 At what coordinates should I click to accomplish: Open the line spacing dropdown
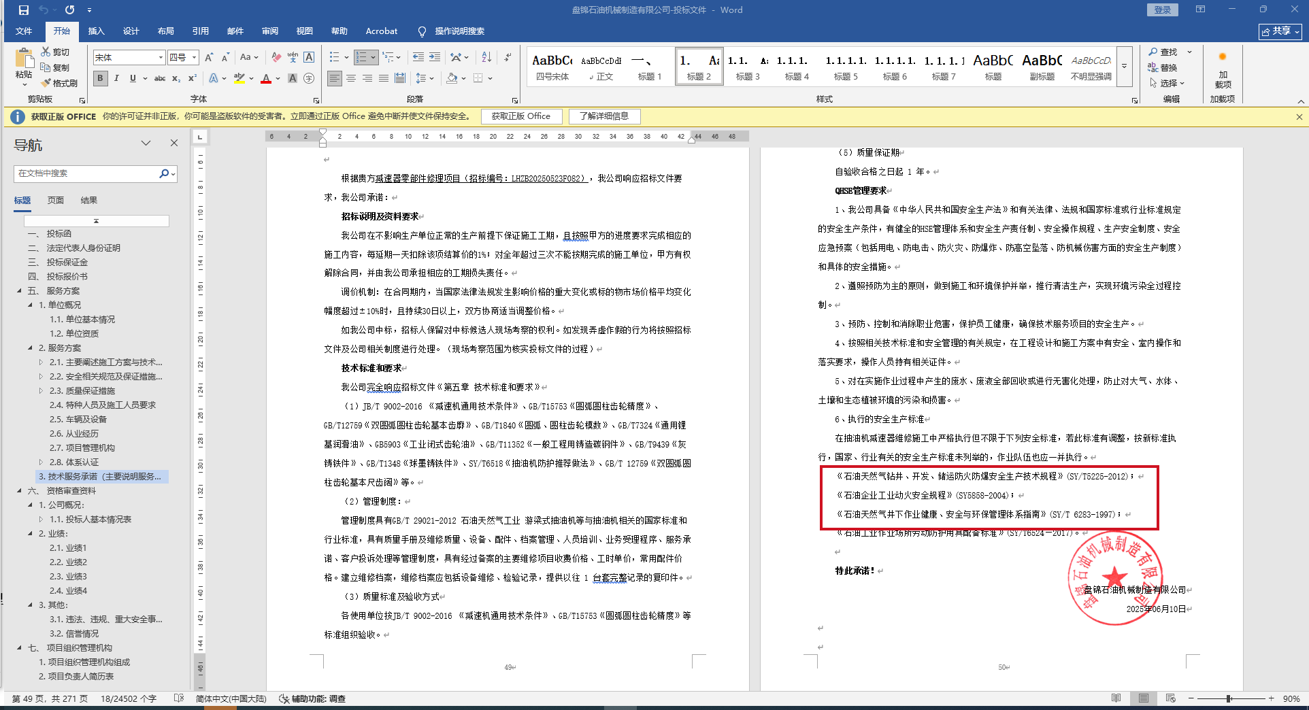tap(425, 78)
